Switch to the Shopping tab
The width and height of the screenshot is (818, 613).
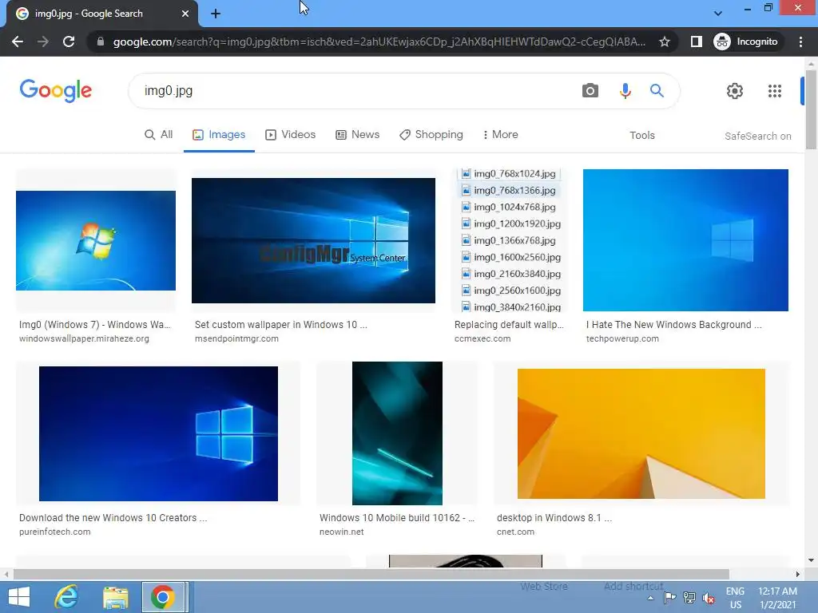click(x=431, y=134)
